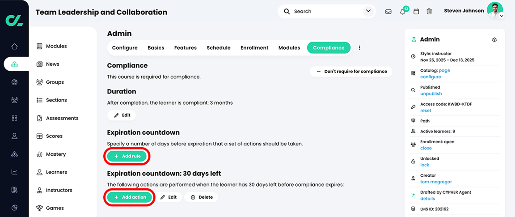Open the analytics chart icon in left rail

coord(14,172)
